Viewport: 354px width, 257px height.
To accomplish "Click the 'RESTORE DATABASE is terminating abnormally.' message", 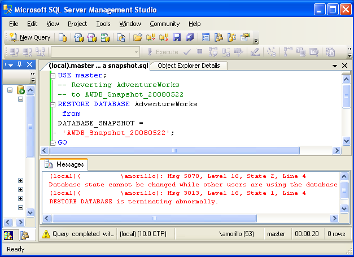I will tap(133, 202).
